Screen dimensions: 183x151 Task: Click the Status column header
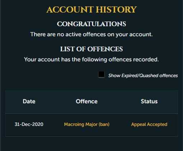[149, 102]
